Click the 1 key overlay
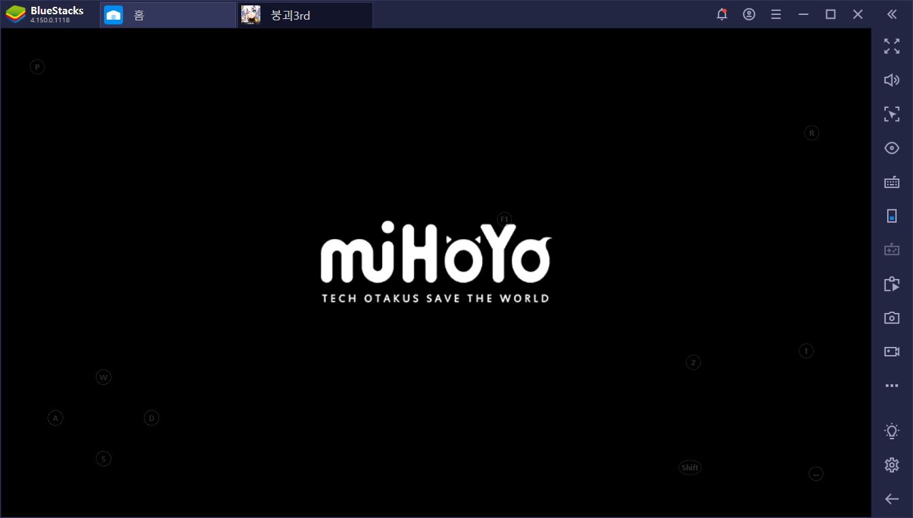This screenshot has height=518, width=913. pyautogui.click(x=806, y=351)
